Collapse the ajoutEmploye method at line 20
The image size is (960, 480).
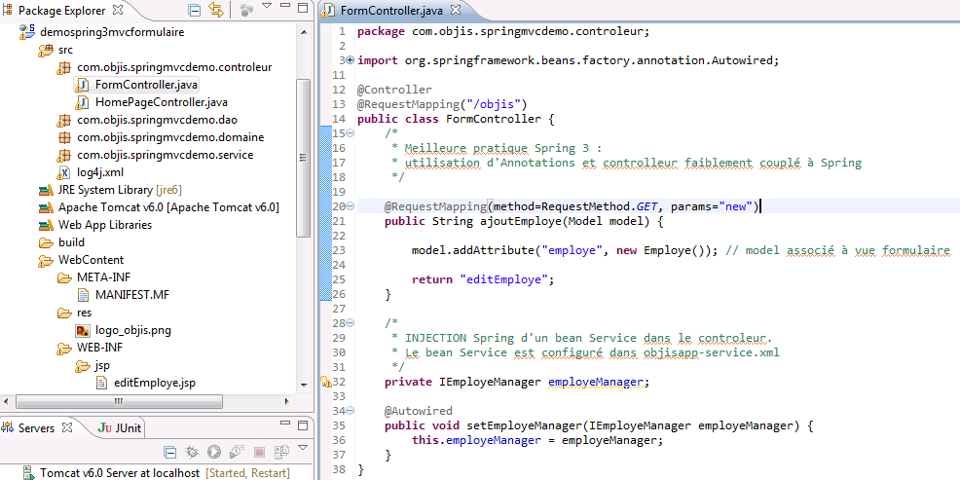[351, 206]
